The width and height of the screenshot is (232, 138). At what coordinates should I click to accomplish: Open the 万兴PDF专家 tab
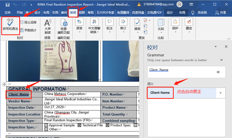click(105, 13)
